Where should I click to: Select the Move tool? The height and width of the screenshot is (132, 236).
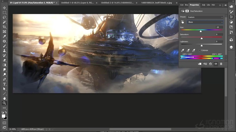click(5, 8)
